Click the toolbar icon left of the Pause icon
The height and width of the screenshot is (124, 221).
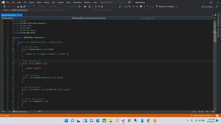89,7
